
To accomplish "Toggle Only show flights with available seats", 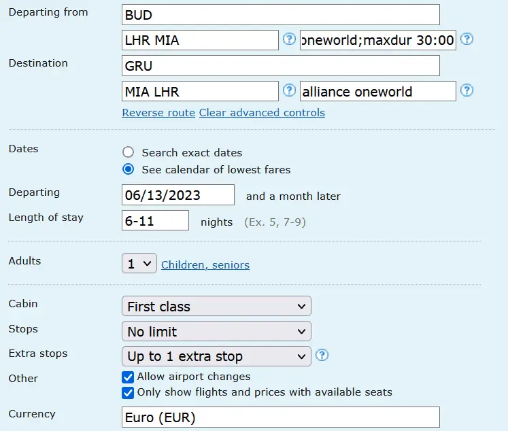I will point(127,392).
